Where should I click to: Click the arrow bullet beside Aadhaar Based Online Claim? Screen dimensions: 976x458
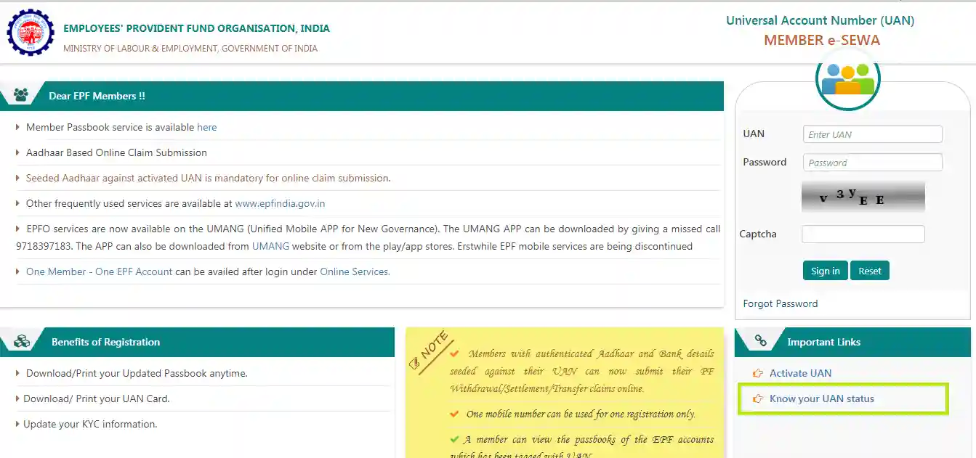(18, 153)
